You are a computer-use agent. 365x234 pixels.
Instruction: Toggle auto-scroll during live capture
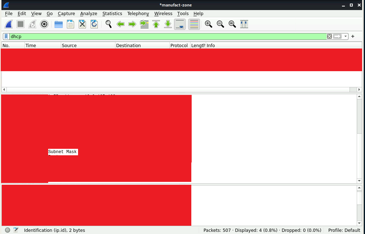coord(180,24)
